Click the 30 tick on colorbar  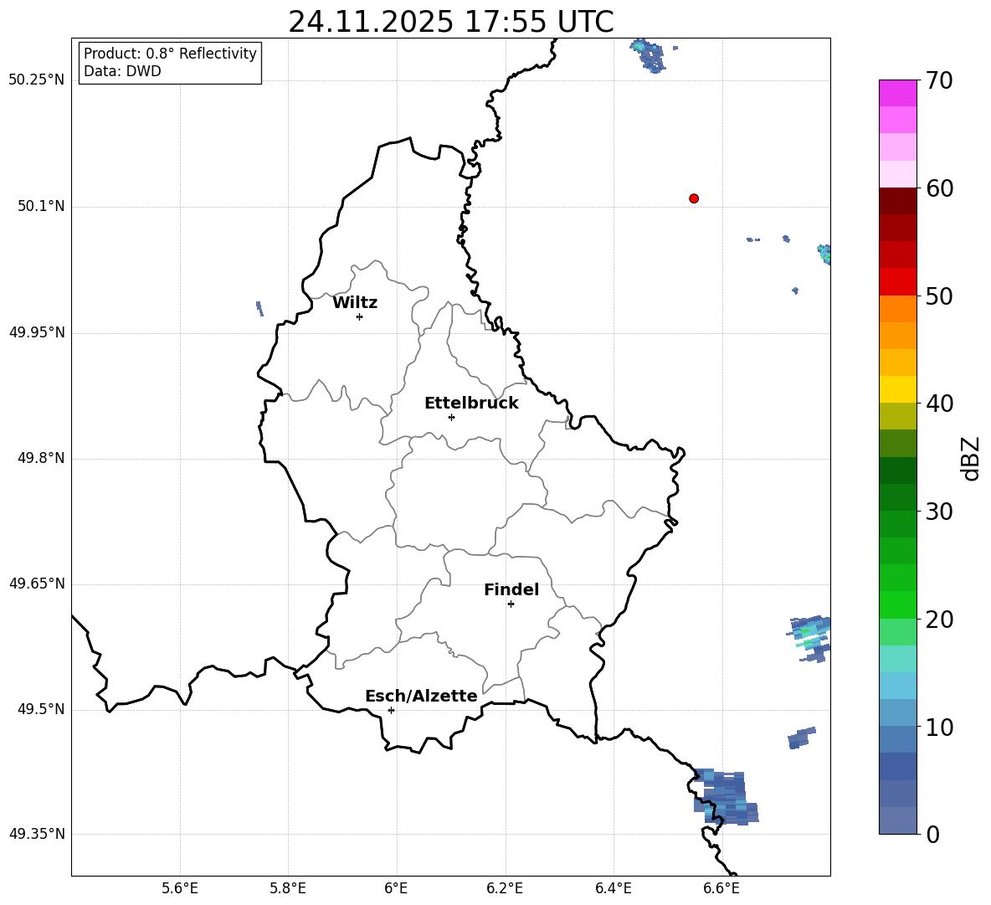(x=939, y=512)
